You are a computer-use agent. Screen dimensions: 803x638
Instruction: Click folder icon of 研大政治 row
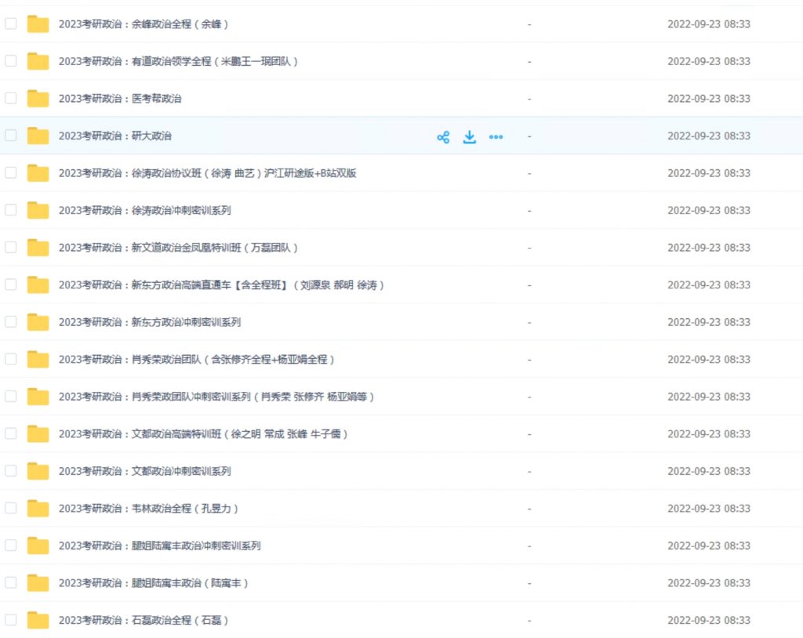point(38,136)
